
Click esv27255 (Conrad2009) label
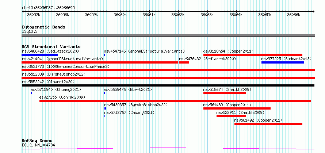[62, 97]
